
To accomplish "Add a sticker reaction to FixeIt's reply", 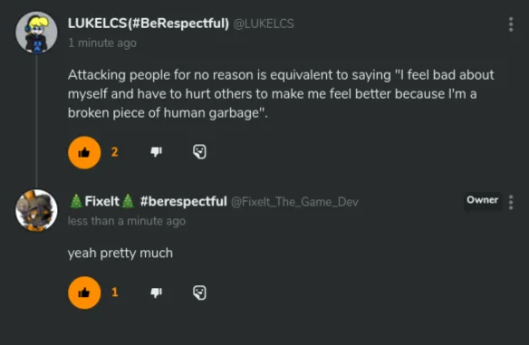I will tap(199, 292).
